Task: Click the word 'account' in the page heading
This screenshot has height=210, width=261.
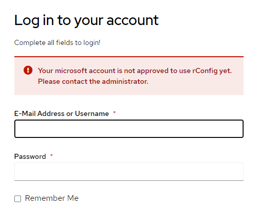Action: point(133,20)
